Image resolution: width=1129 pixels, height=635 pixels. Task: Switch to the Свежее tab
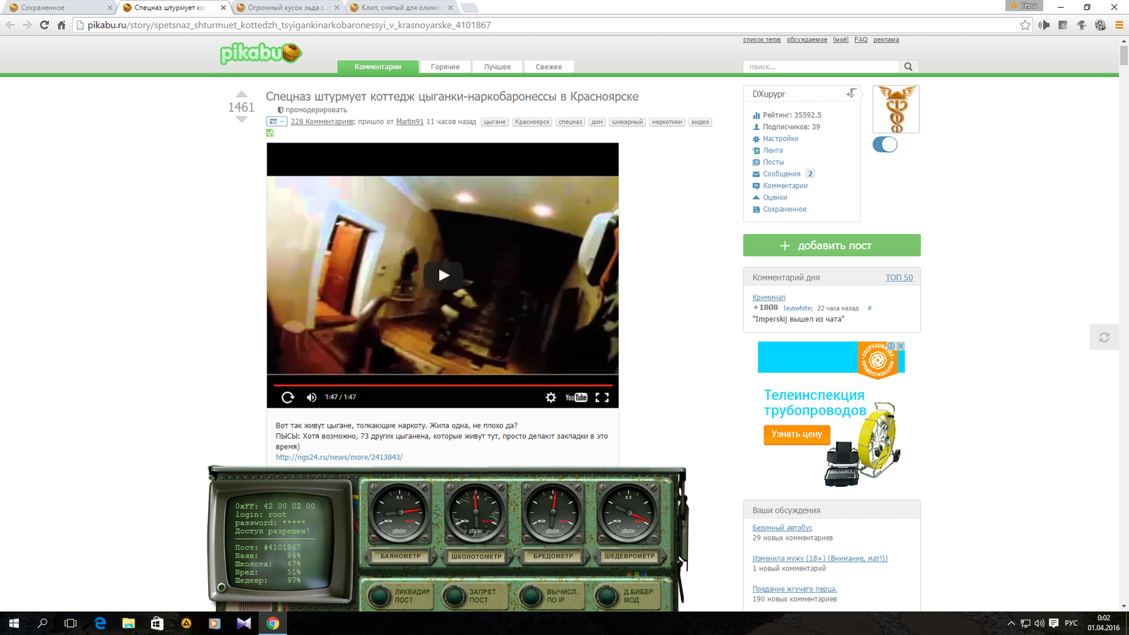tap(548, 66)
